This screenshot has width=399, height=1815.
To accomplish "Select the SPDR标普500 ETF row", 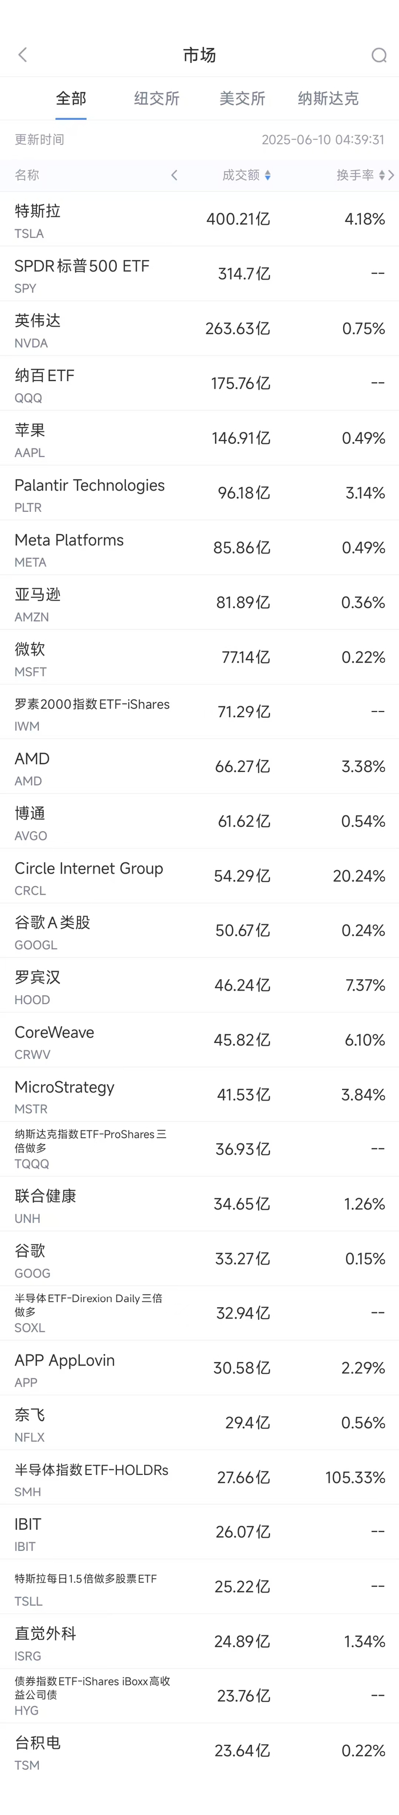I will click(199, 274).
